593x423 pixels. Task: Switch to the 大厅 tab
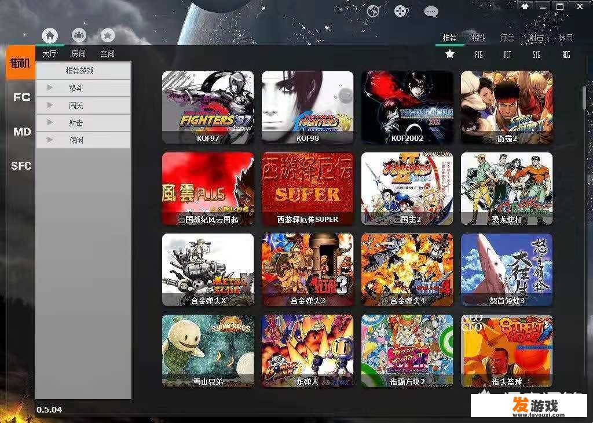point(50,53)
